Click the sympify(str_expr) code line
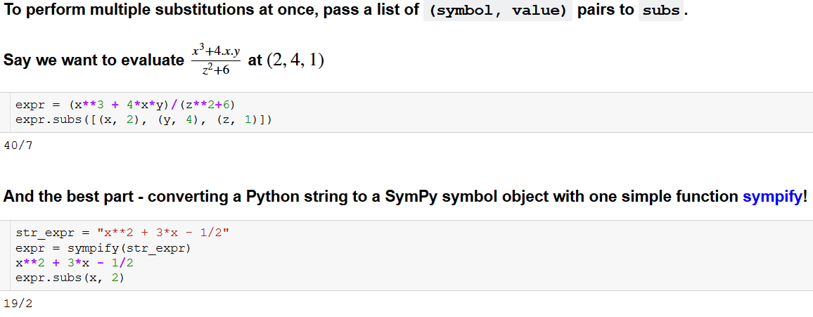Screen dimensions: 813x317 point(103,248)
